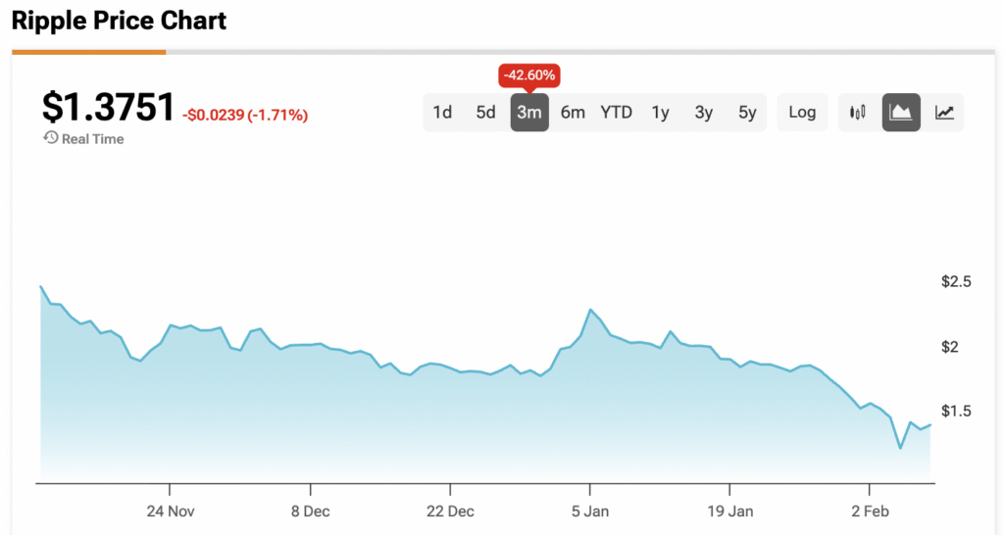The width and height of the screenshot is (1004, 535).
Task: Click the 24 Nov date marker
Action: (170, 511)
